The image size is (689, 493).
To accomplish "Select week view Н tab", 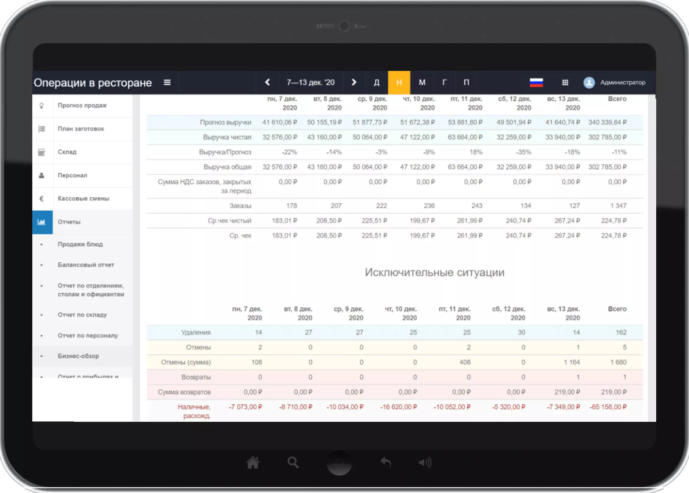I will [399, 82].
